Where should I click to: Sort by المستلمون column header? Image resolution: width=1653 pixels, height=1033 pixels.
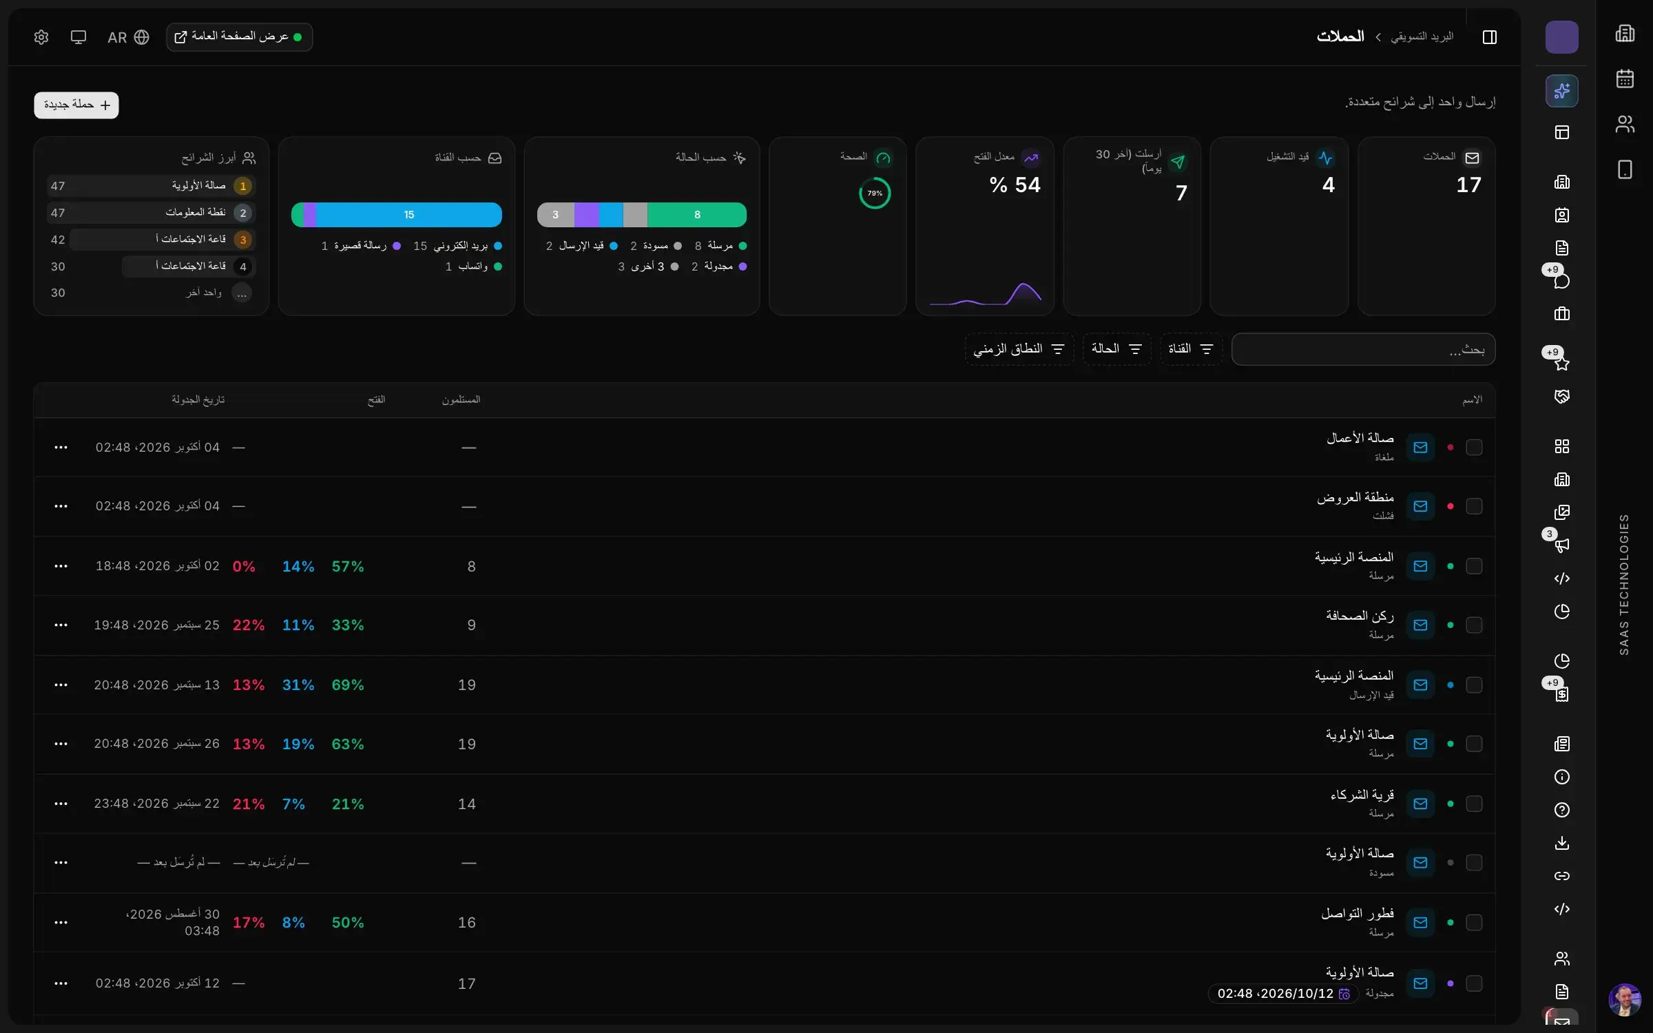pyautogui.click(x=461, y=400)
